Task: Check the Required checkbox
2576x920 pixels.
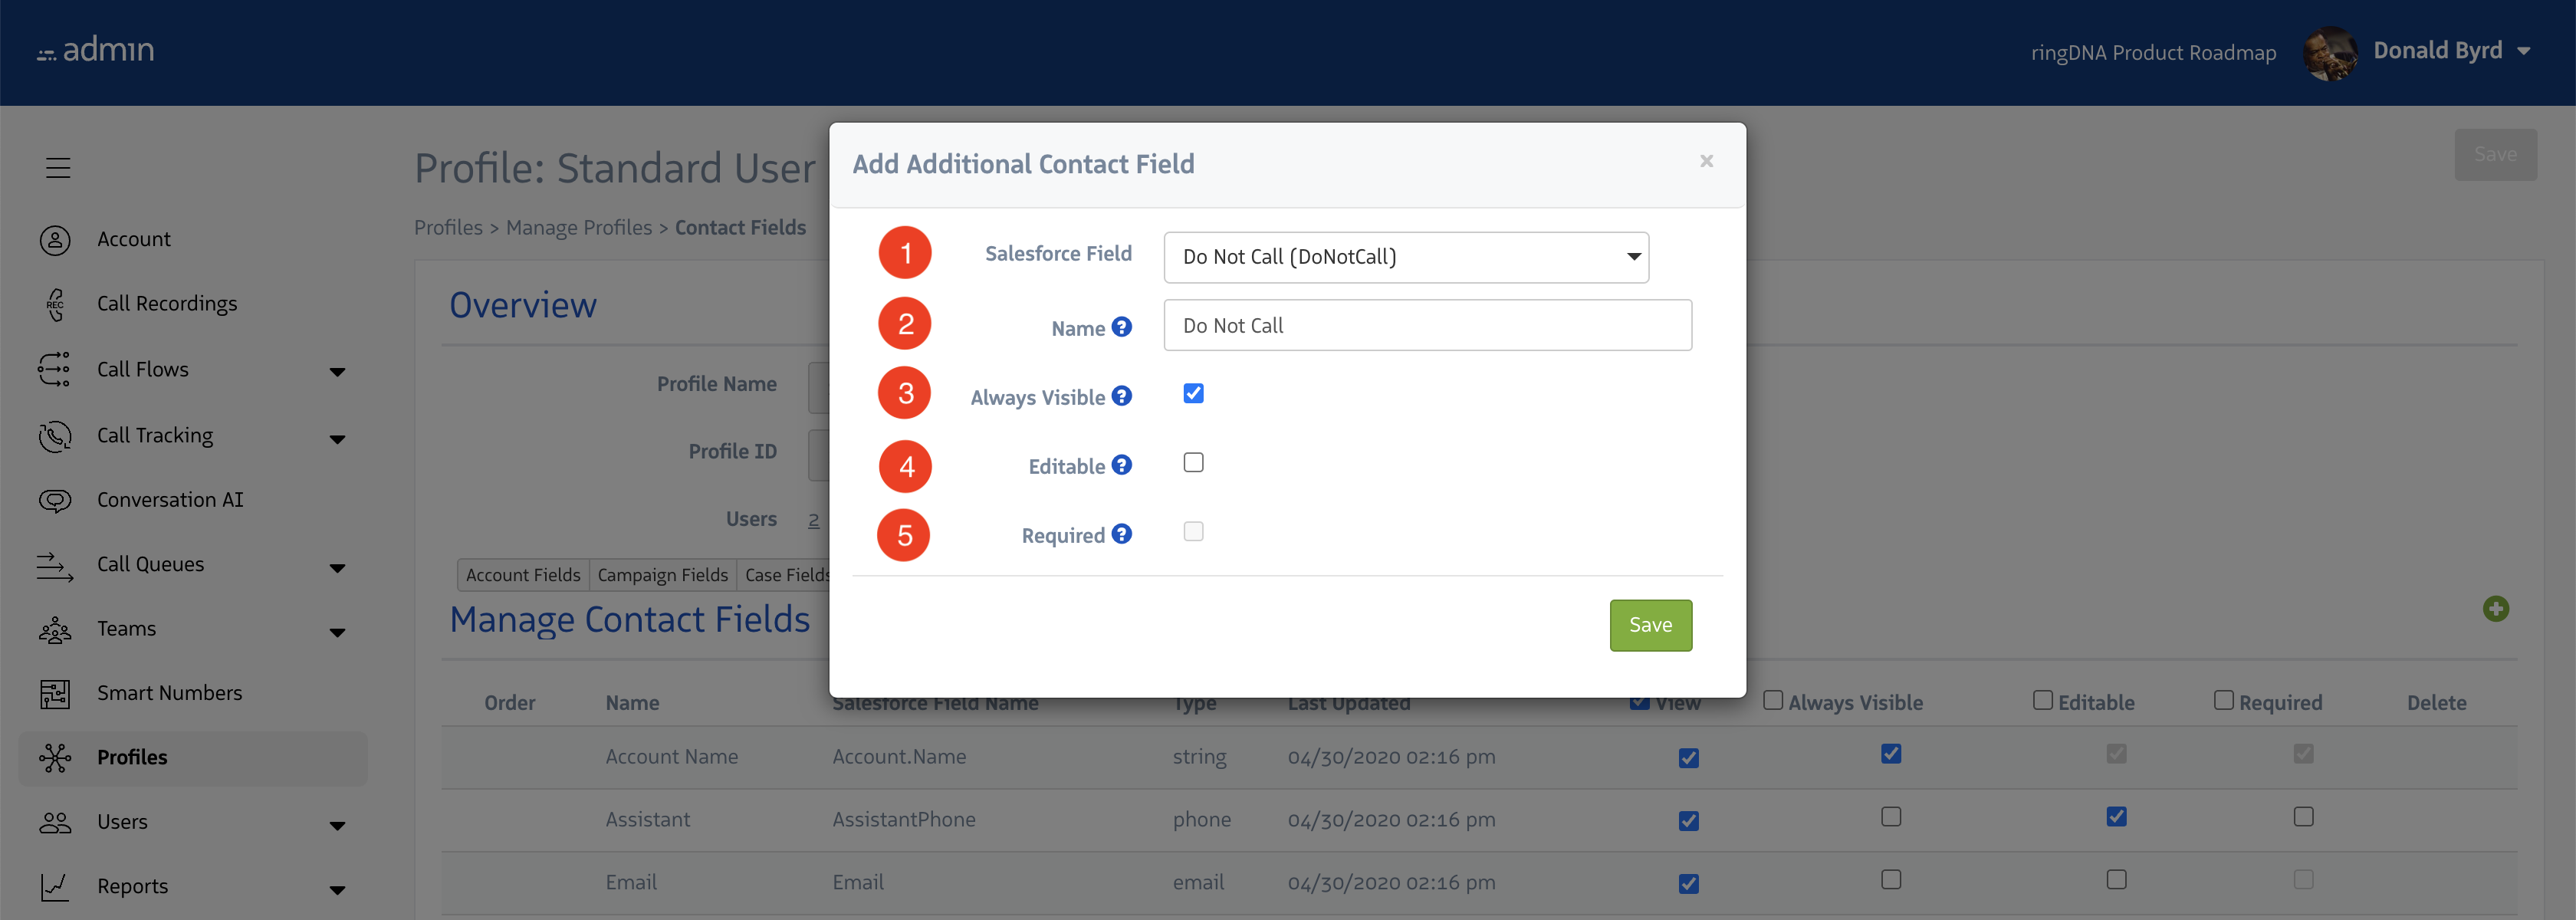Action: 1193,531
